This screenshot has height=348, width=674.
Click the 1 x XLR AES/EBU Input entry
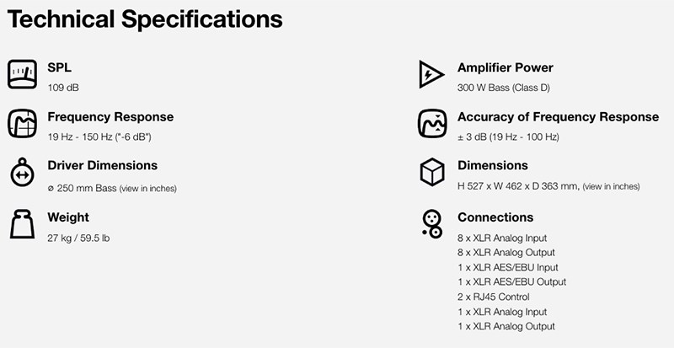[508, 267]
